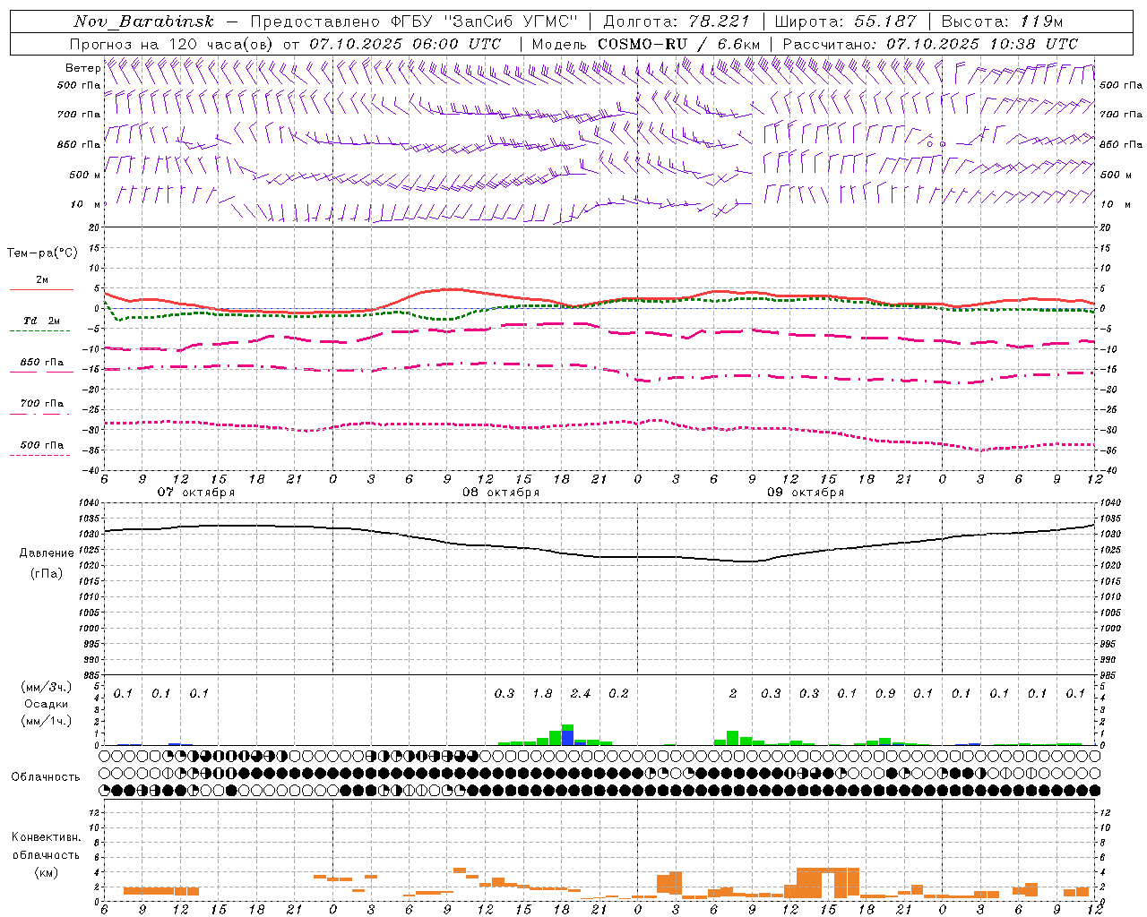1147x917 pixels.
Task: Click the 3-hour precipitation value 0.2
Action: (618, 694)
